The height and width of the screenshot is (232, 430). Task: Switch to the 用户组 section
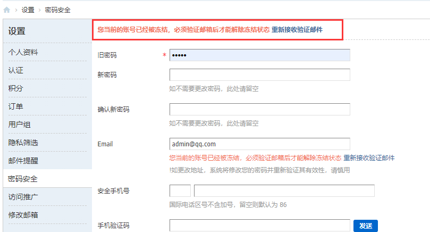19,125
